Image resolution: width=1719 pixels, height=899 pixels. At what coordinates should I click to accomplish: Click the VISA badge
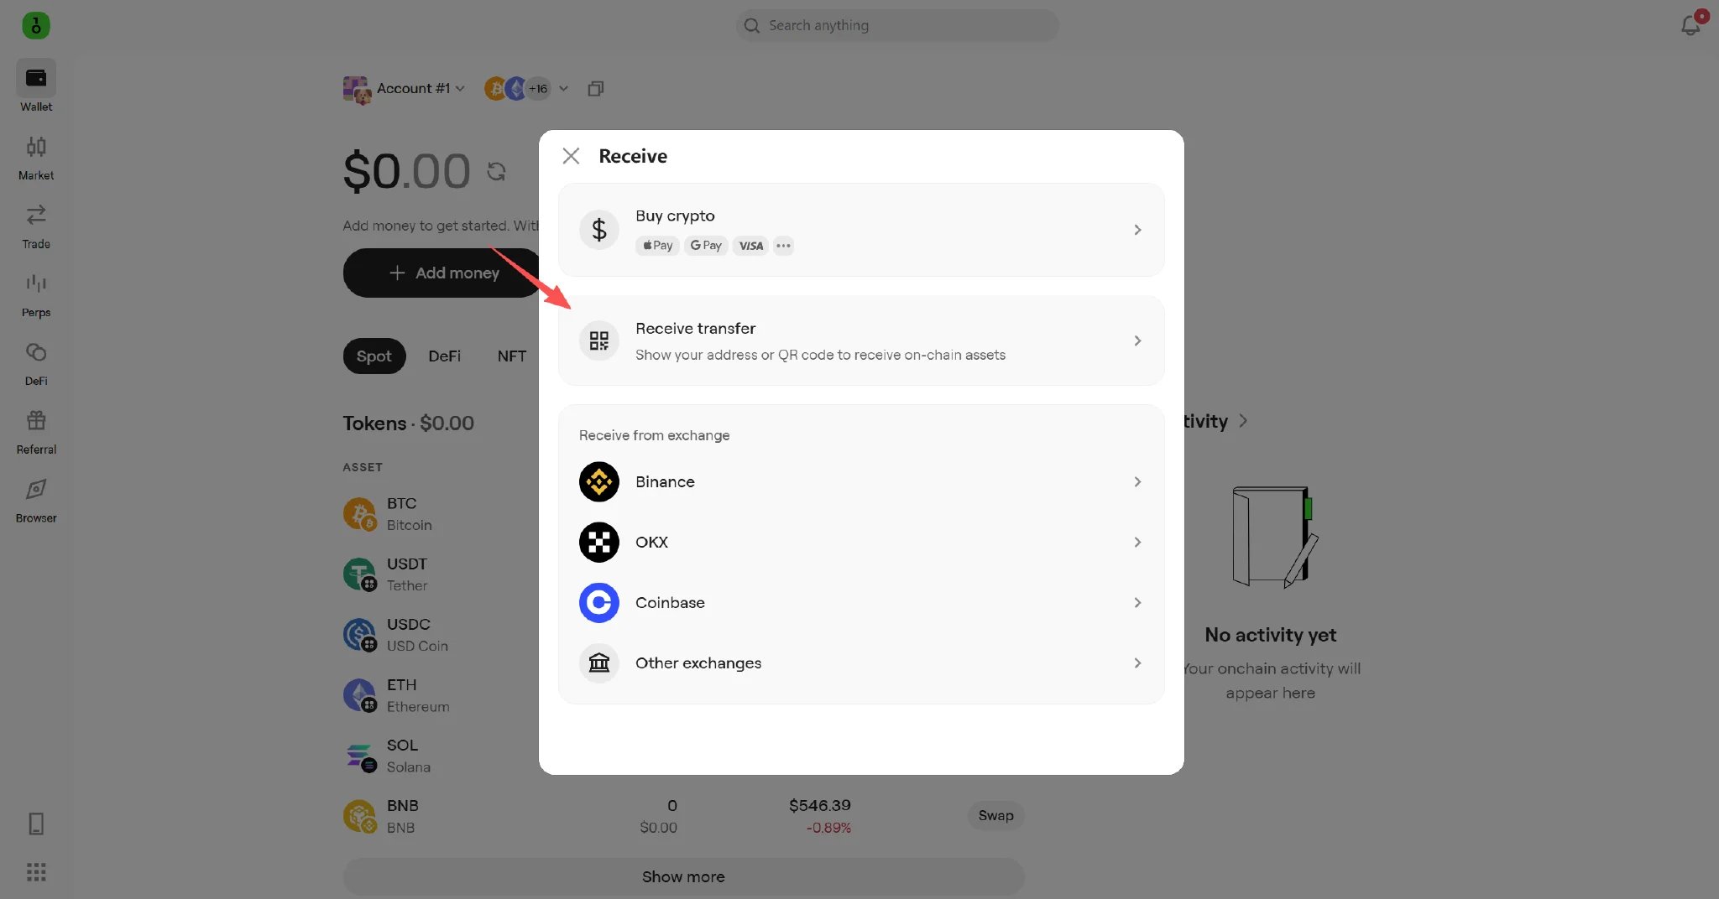750,246
